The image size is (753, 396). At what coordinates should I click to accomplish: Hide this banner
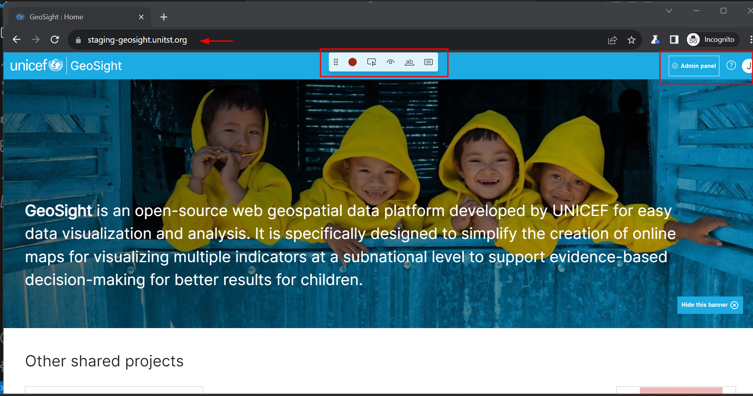pos(710,305)
